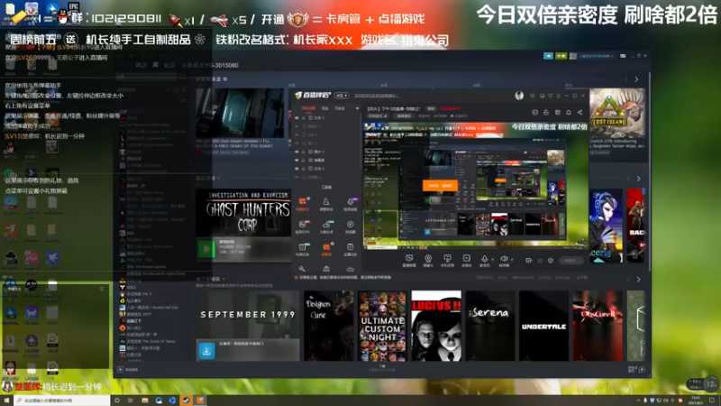Open Big Picture mode icon in Steam
The width and height of the screenshot is (721, 406).
tap(623, 56)
